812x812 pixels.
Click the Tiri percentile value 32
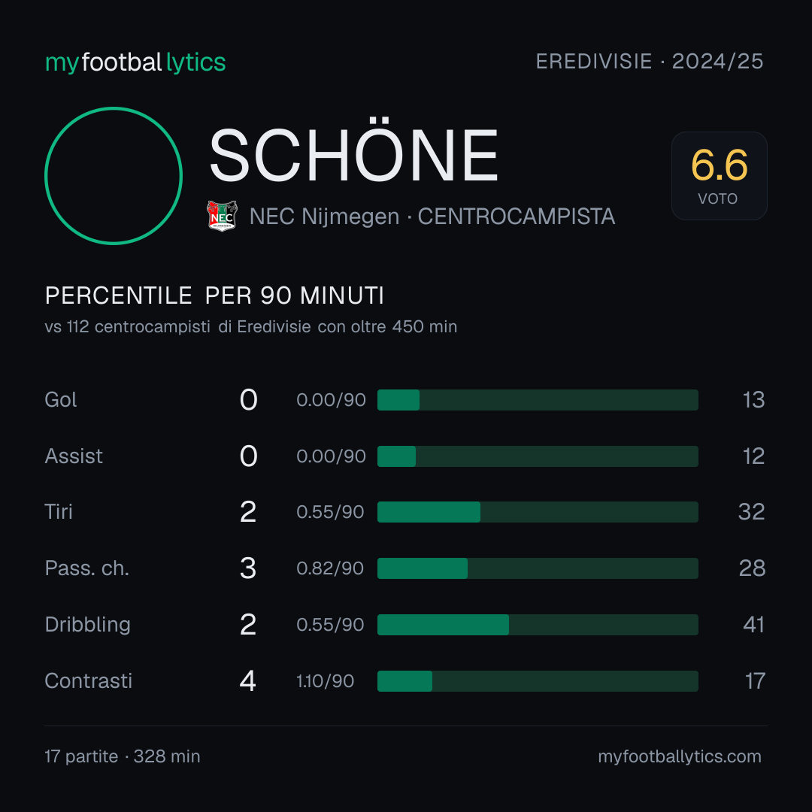[751, 512]
